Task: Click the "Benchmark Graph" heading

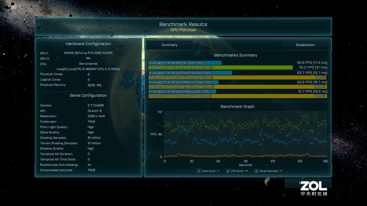Action: (x=237, y=107)
